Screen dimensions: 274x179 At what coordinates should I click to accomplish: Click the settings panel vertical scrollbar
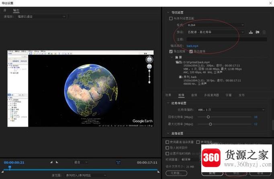click(x=273, y=125)
